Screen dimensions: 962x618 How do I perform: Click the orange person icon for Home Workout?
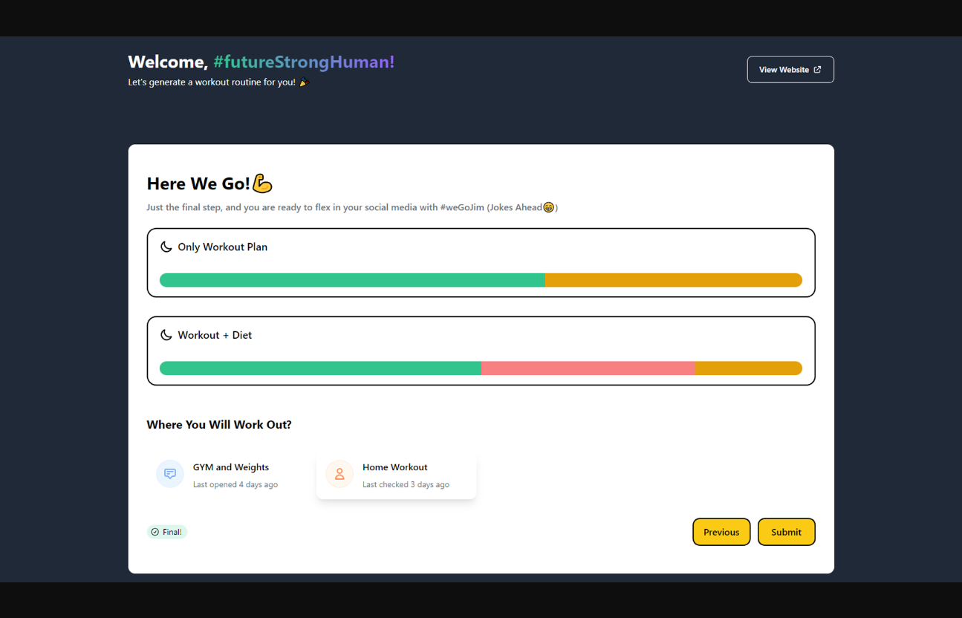(339, 474)
